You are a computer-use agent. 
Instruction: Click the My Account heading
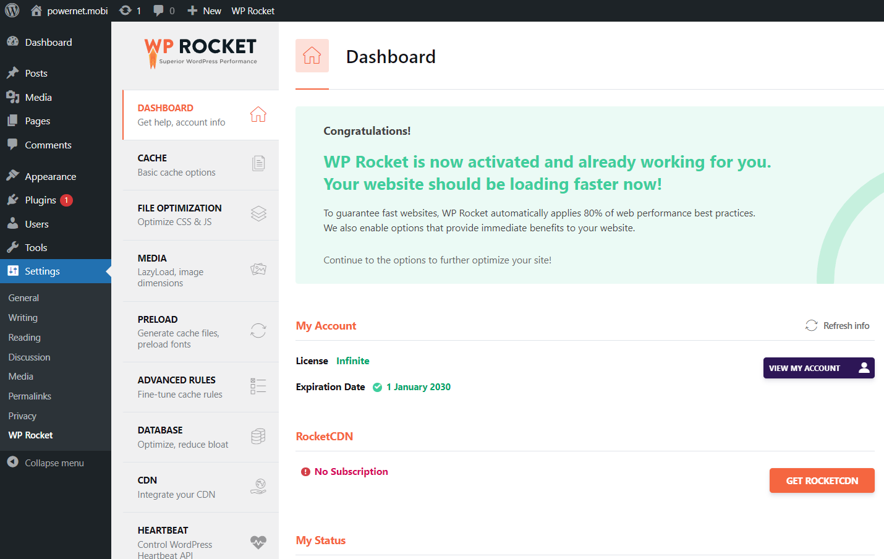tap(326, 326)
